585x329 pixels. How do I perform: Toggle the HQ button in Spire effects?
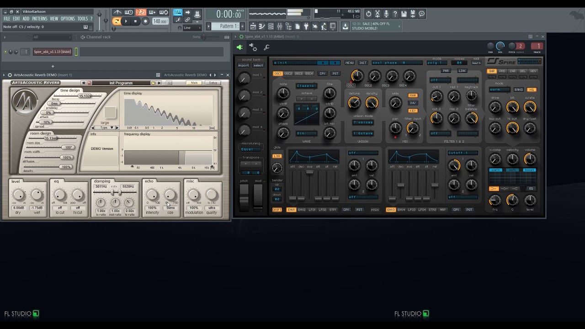[x=532, y=90]
